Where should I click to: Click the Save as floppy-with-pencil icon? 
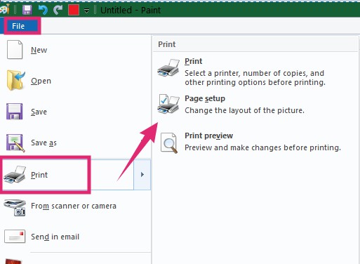click(x=15, y=143)
